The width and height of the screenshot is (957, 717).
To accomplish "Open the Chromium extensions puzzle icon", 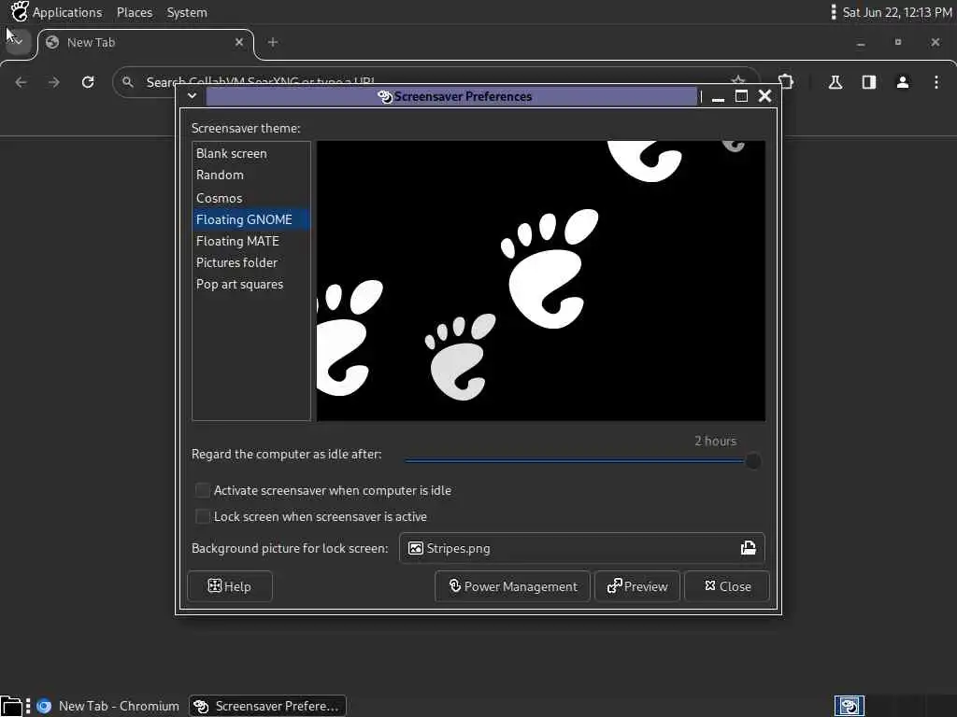I will 786,82.
